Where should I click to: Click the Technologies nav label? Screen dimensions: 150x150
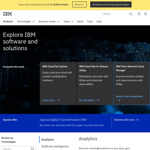tap(24, 21)
